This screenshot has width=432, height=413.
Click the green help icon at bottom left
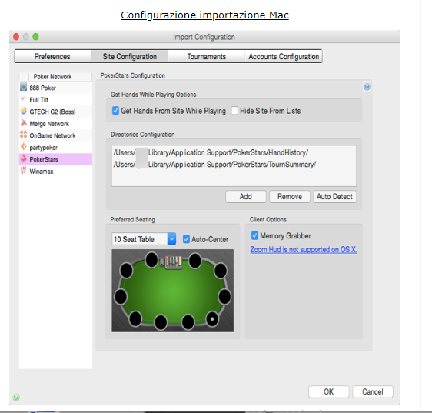coord(16,397)
